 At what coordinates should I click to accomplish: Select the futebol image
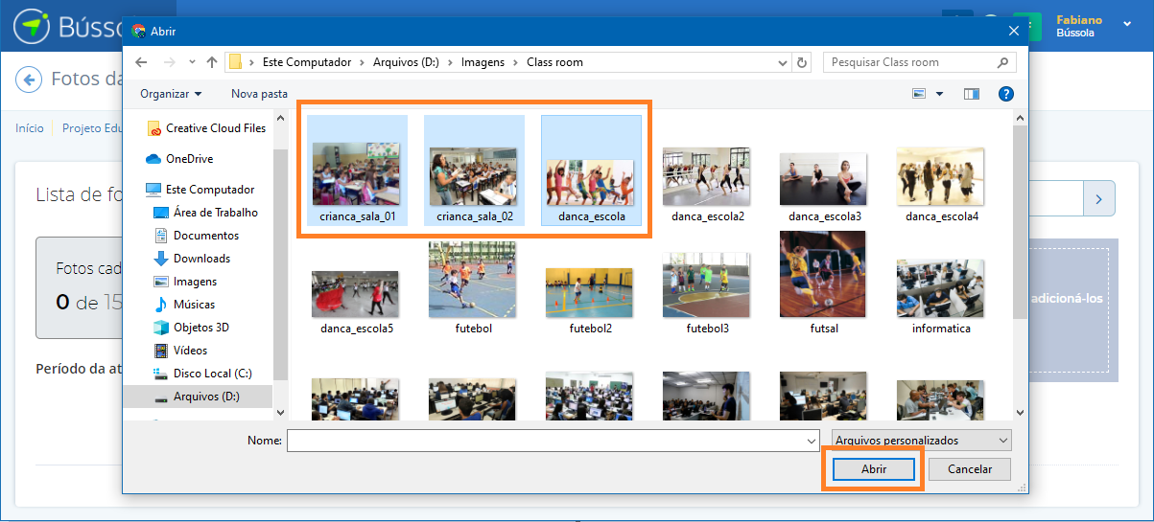474,287
